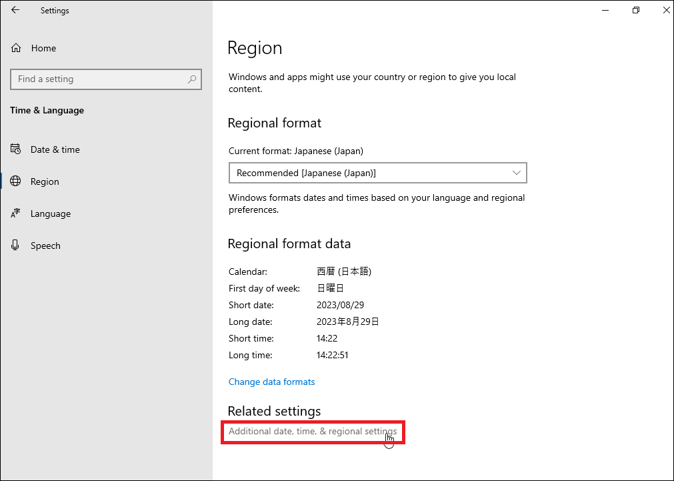Screen dimensions: 674x481
Task: Click the back arrow in Settings header
Action: (15, 10)
